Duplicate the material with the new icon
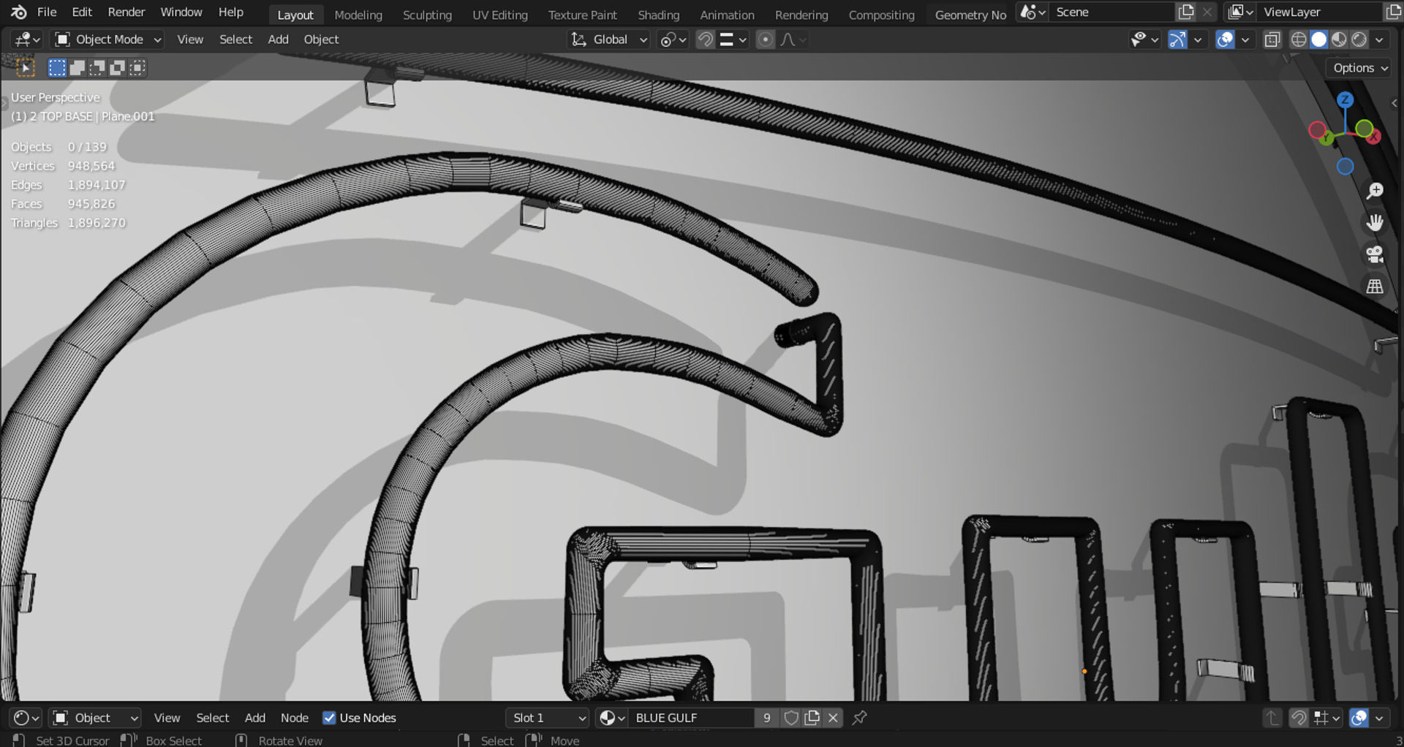The width and height of the screenshot is (1404, 747). coord(812,718)
